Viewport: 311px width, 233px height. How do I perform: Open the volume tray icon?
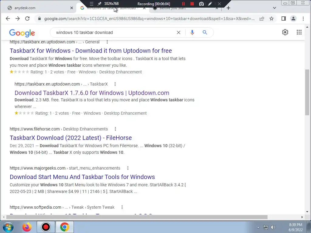273,227
